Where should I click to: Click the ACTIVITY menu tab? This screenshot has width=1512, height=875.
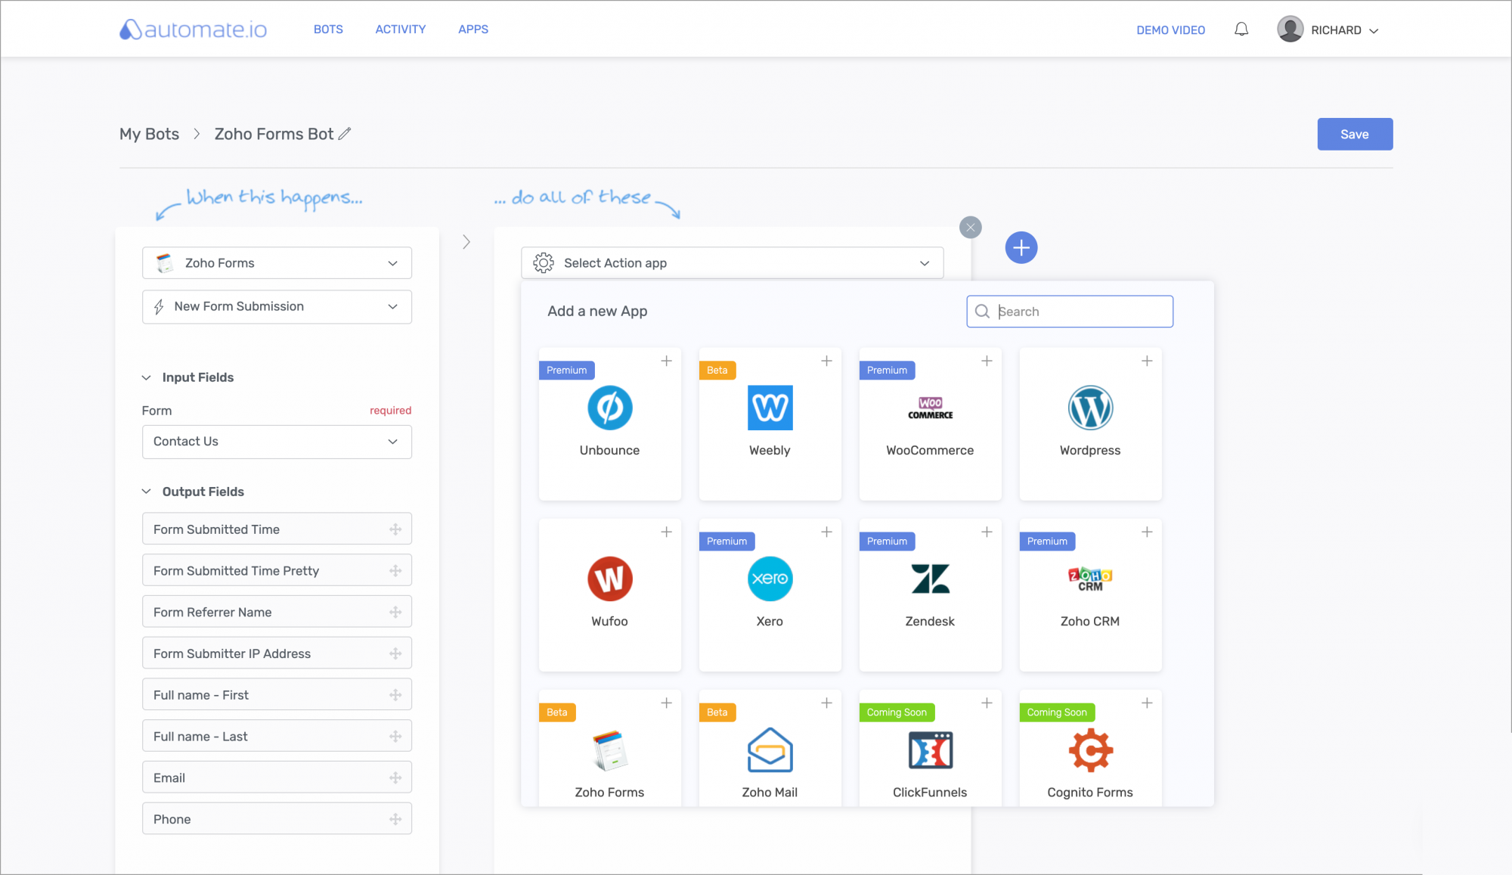(x=400, y=29)
